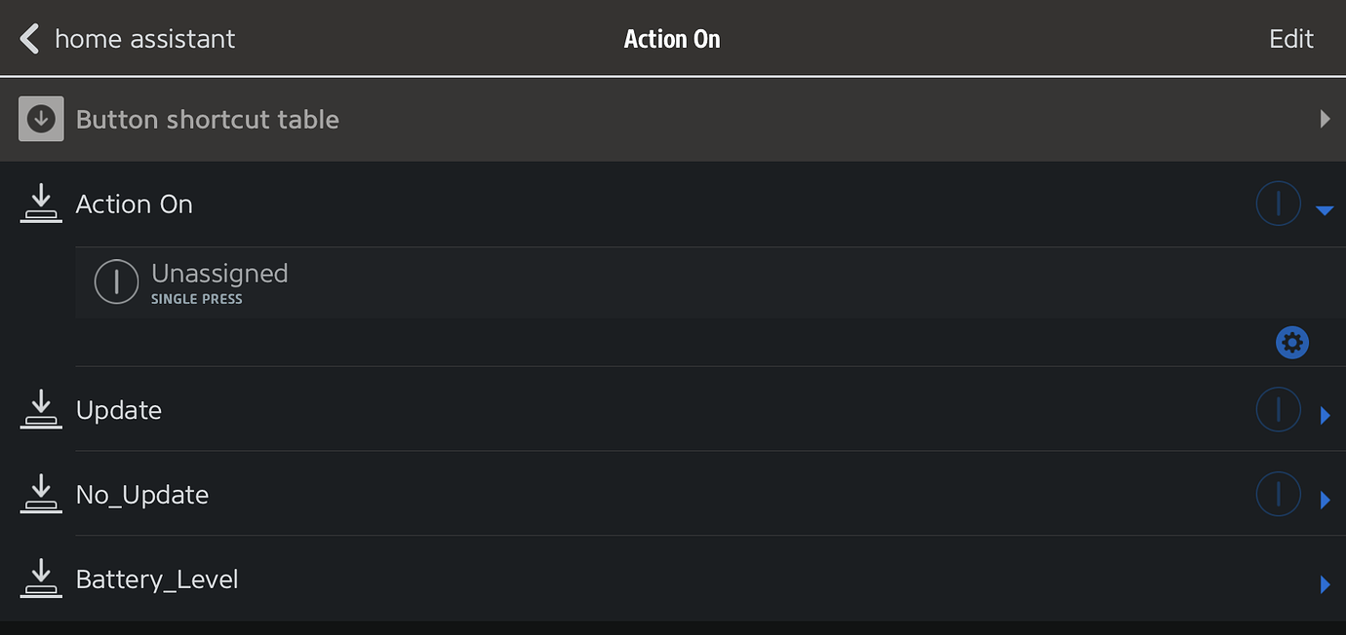1346x635 pixels.
Task: Expand the Battery_Level row arrow
Action: coord(1325,585)
